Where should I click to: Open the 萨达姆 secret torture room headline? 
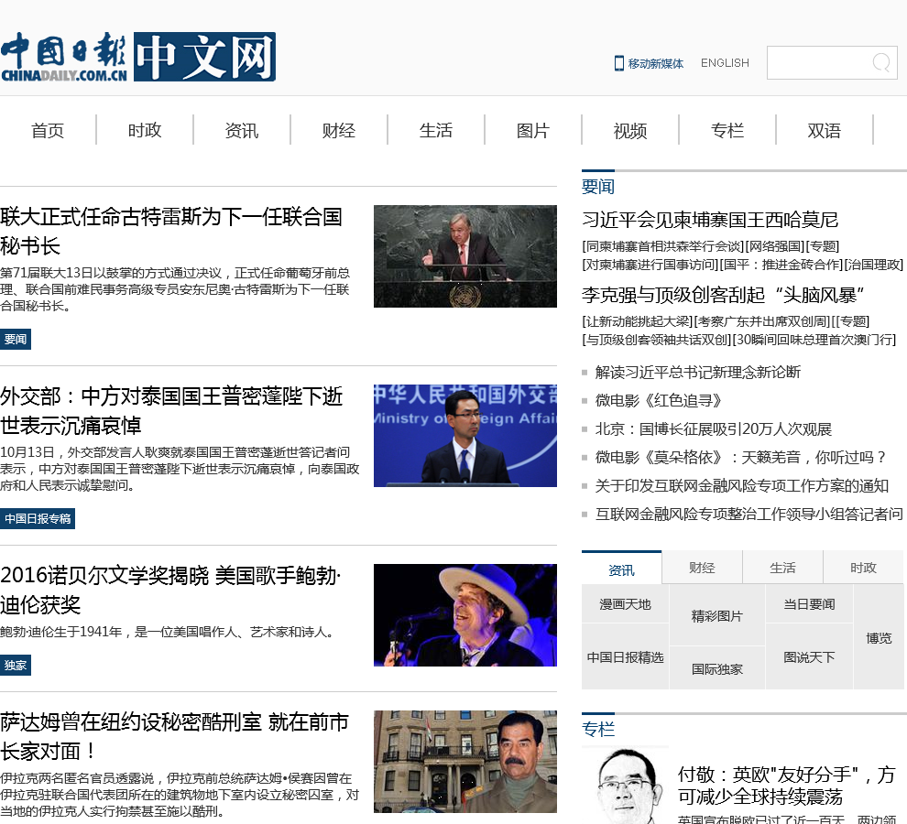click(x=174, y=737)
